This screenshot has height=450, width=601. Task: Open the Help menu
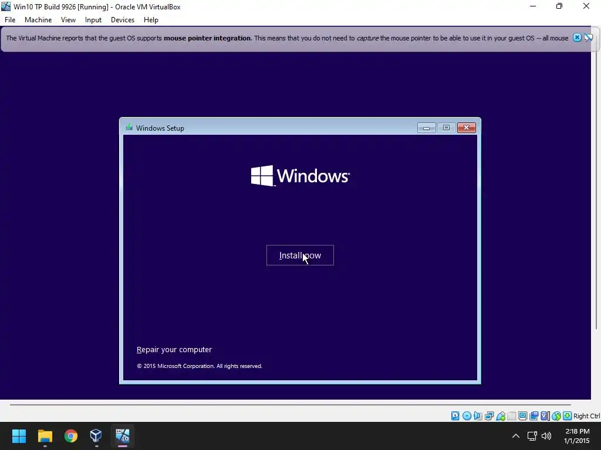coord(151,20)
